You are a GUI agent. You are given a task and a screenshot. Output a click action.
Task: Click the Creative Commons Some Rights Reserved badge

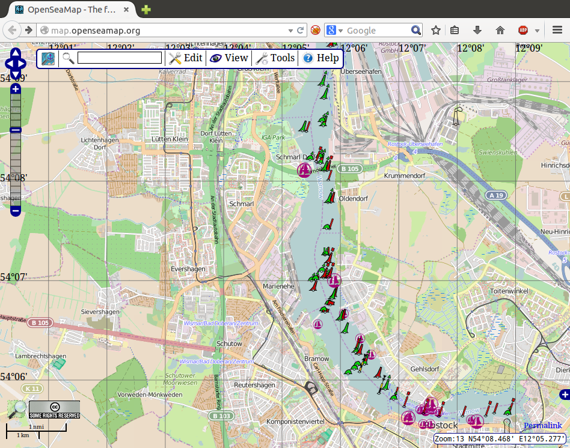click(55, 410)
